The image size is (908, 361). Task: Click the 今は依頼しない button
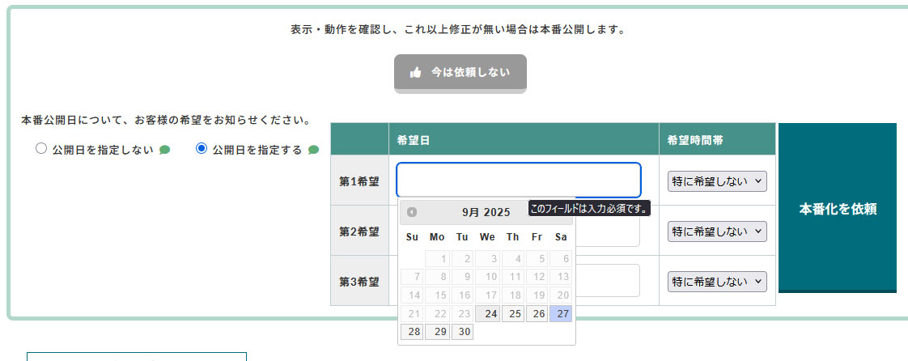pyautogui.click(x=460, y=72)
